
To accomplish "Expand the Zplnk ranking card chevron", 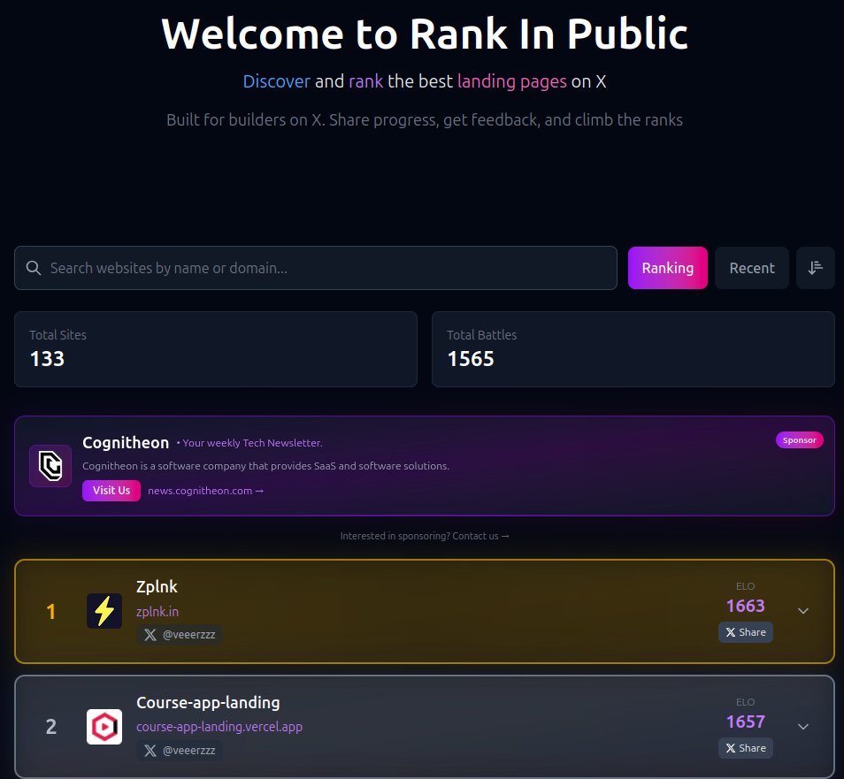I will pos(803,611).
